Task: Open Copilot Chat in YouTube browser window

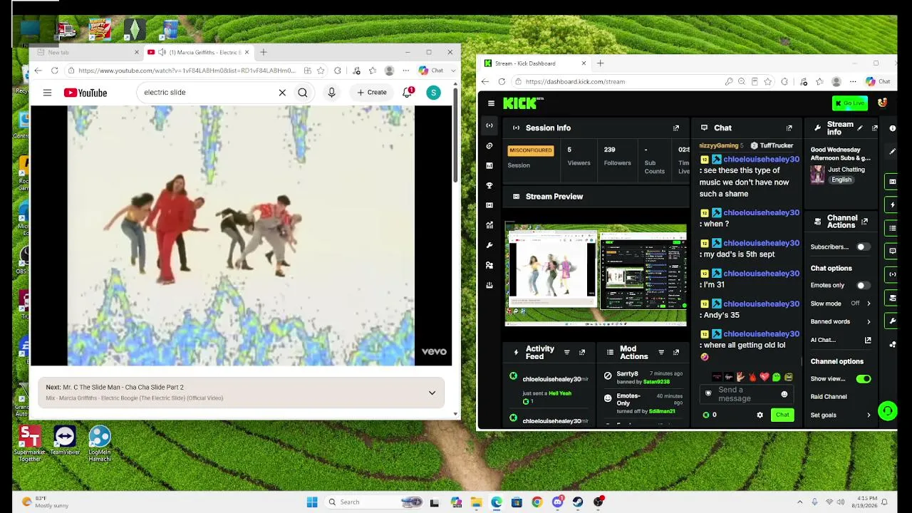Action: point(431,71)
